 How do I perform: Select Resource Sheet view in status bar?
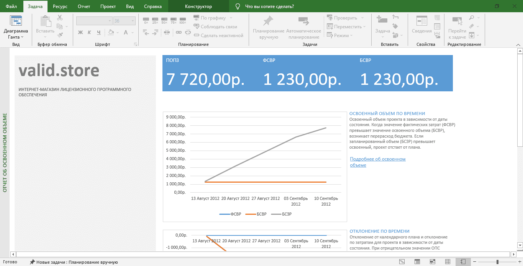(x=448, y=262)
